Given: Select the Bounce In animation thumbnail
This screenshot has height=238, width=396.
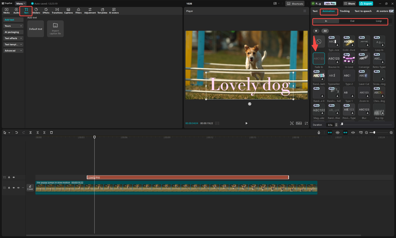Looking at the screenshot, I should pos(334,59).
